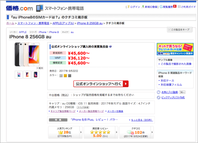198x143 pixels.
Task: Open the help icon beside 実質負担金
Action: click(x=110, y=46)
